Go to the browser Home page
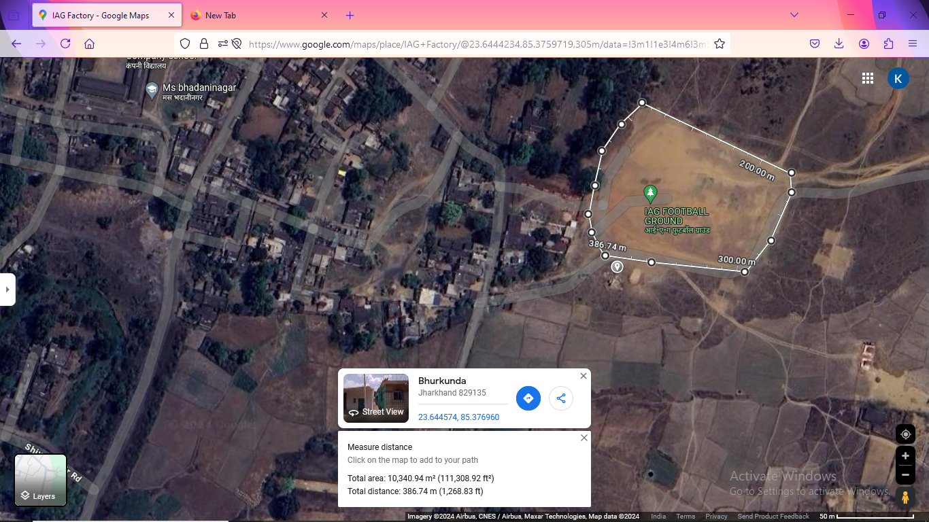Viewport: 929px width, 522px height. pos(89,43)
